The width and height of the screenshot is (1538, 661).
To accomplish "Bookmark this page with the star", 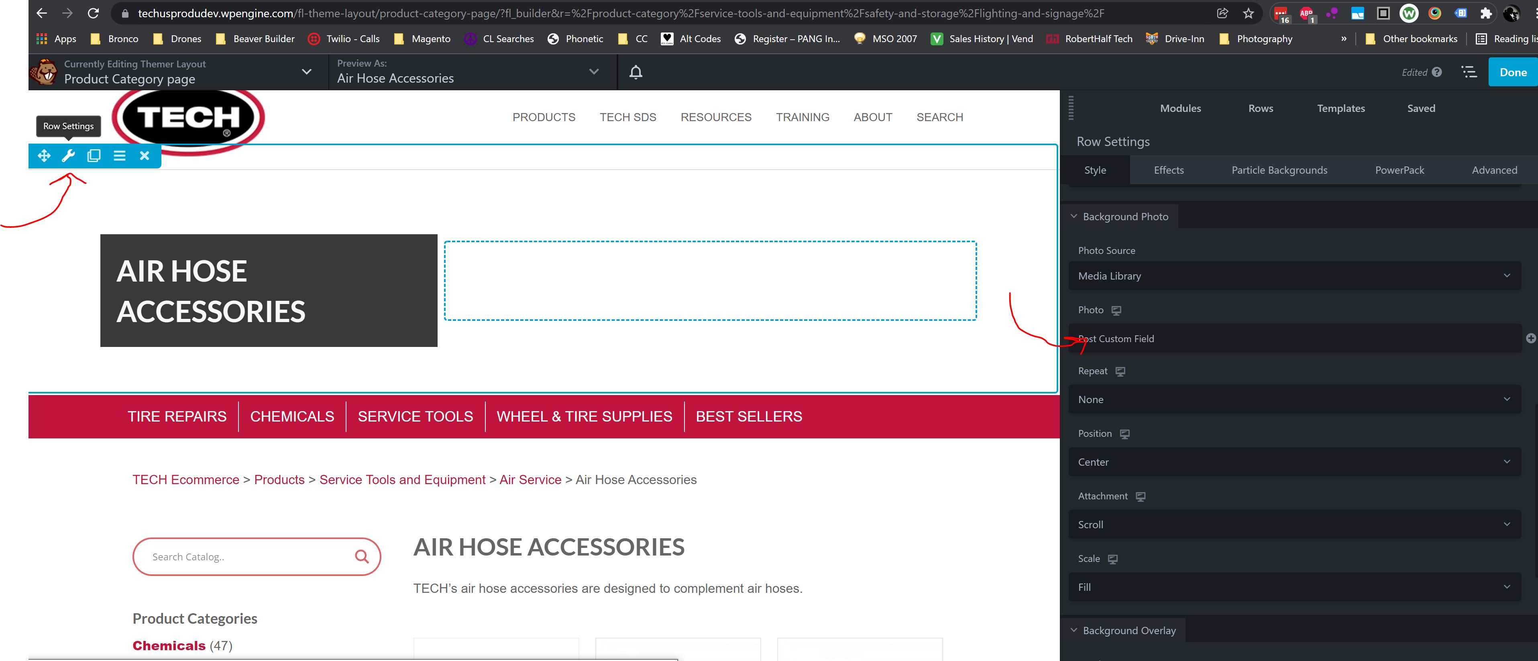I will coord(1249,13).
